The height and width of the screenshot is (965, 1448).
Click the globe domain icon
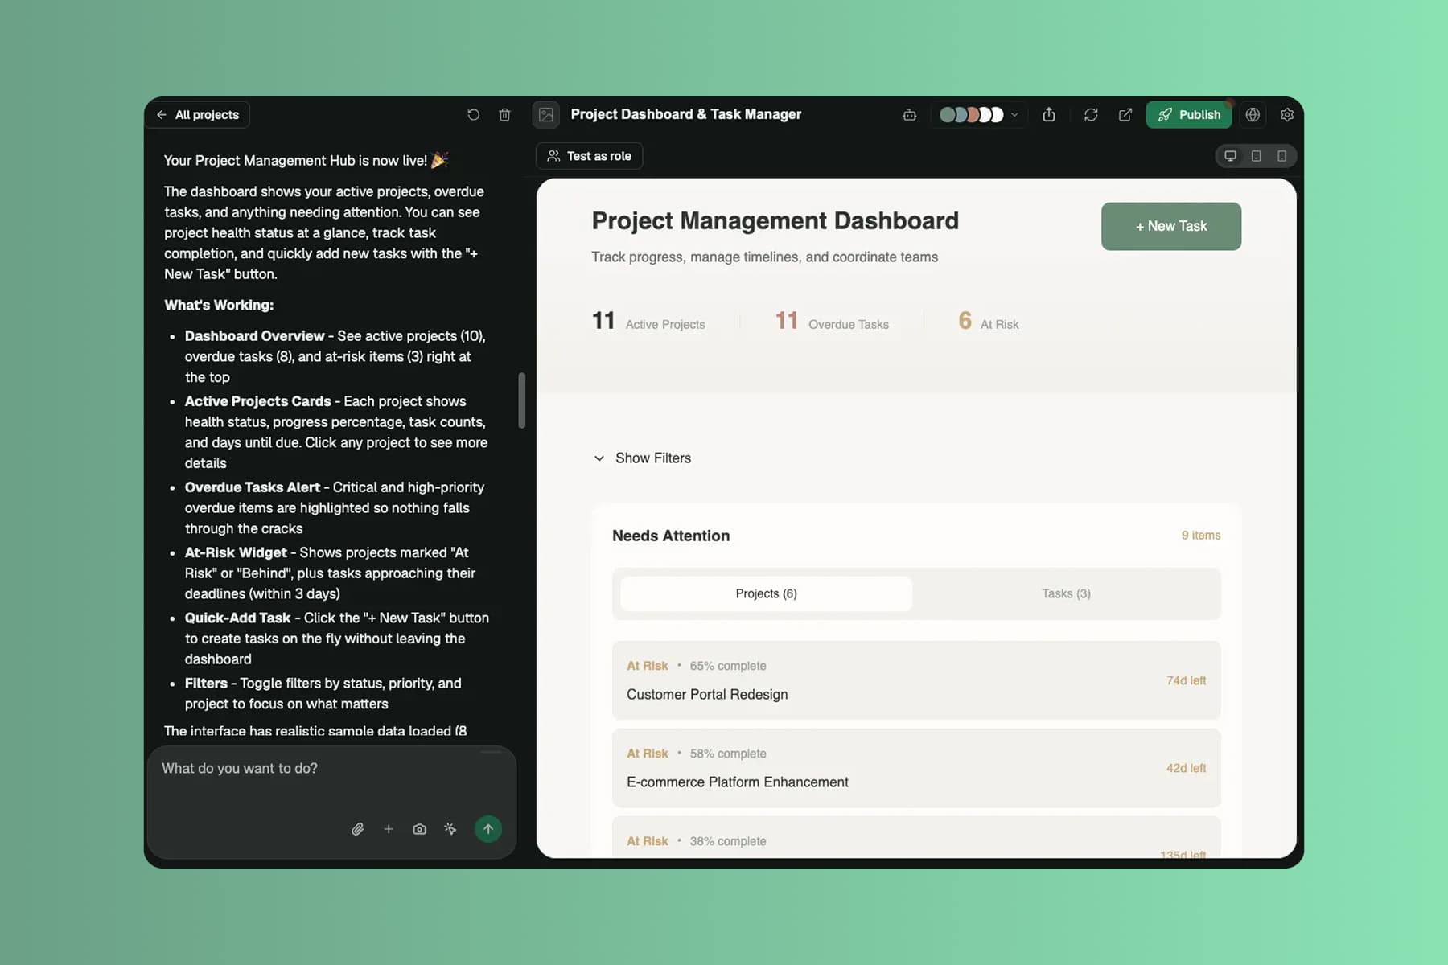[x=1253, y=115]
